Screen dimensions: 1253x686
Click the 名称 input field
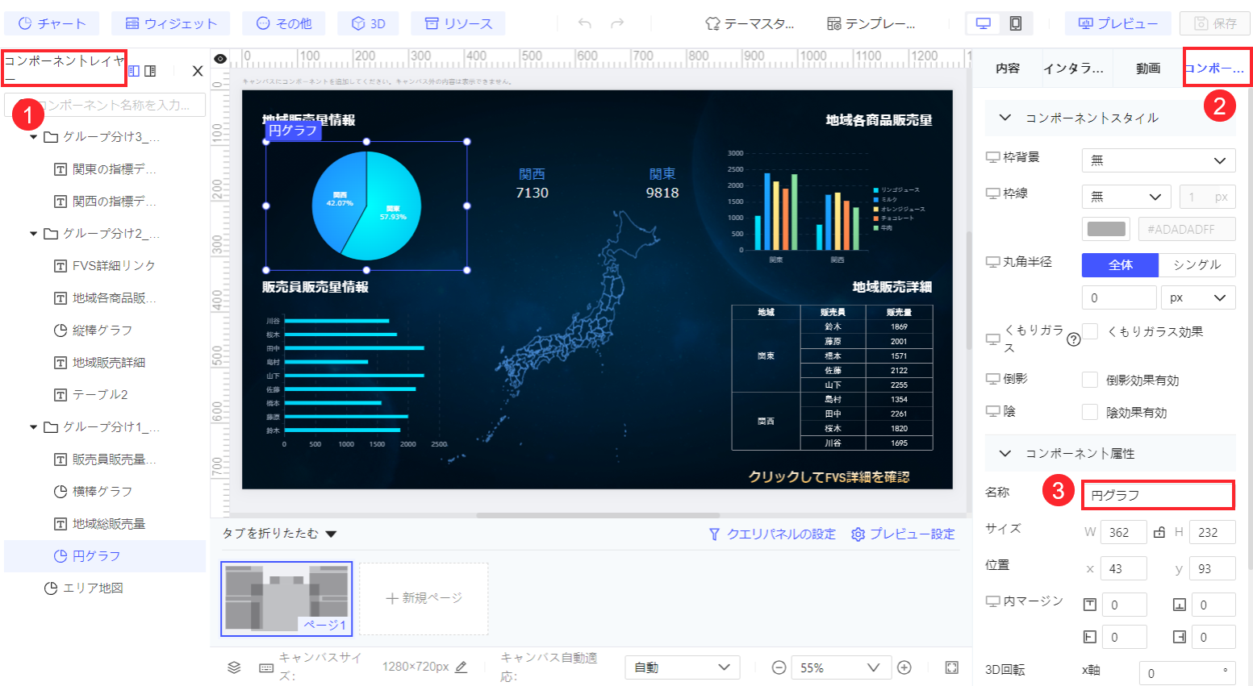point(1158,495)
